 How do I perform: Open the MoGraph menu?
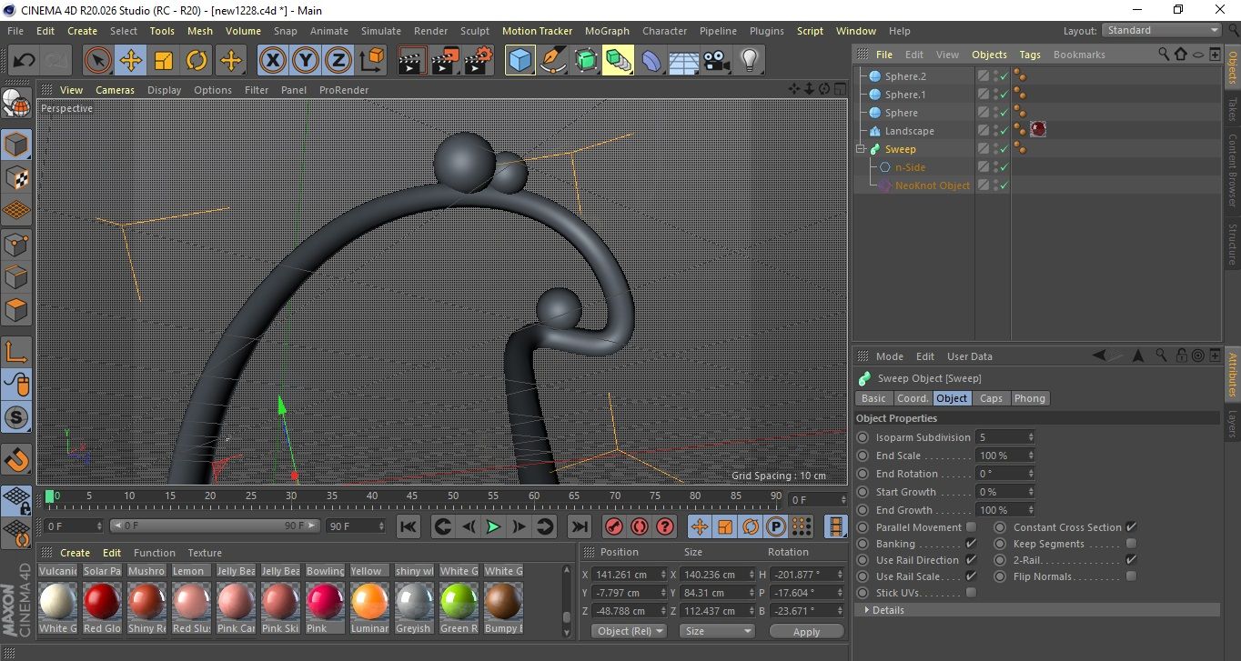coord(607,31)
